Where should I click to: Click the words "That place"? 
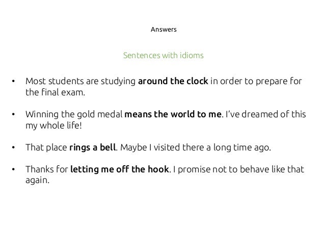tap(46, 147)
